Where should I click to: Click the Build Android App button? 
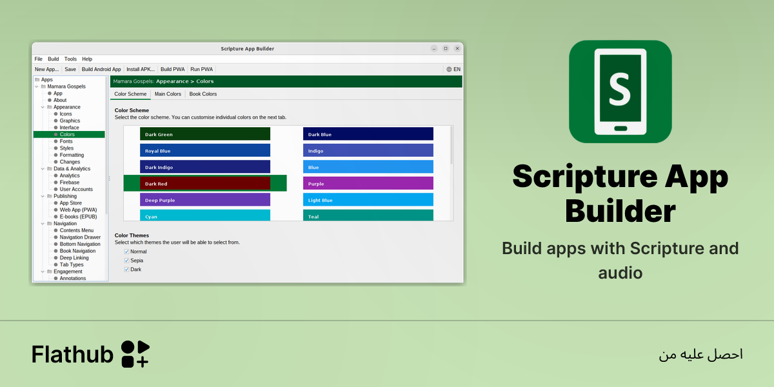tap(101, 69)
